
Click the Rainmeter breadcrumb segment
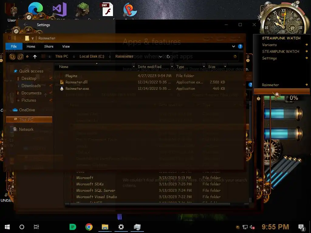click(124, 56)
